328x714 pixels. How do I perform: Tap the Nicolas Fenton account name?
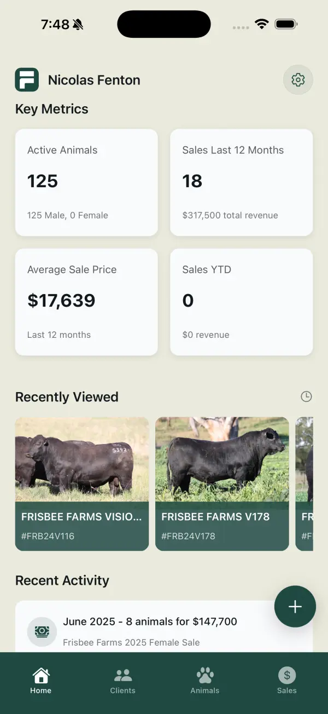tap(94, 80)
